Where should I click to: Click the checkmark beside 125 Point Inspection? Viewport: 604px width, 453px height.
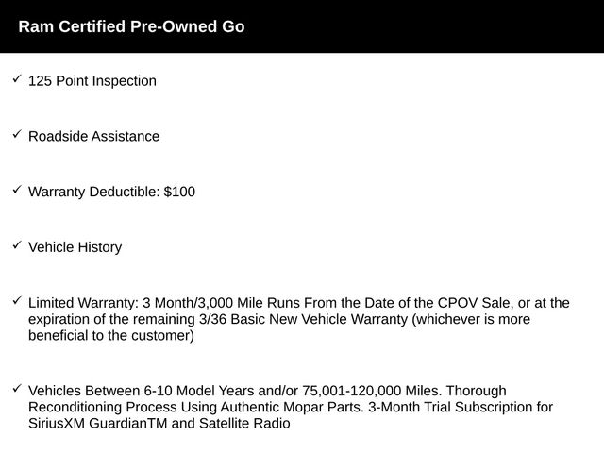17,79
